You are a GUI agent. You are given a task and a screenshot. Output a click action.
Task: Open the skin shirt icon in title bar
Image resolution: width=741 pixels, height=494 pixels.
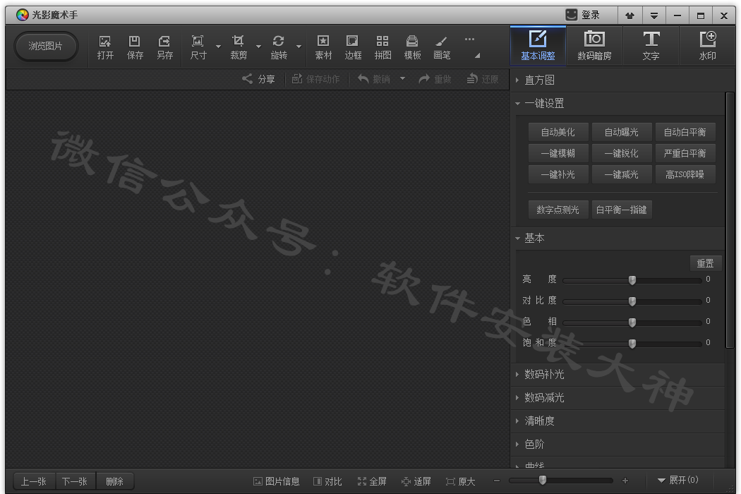point(630,16)
